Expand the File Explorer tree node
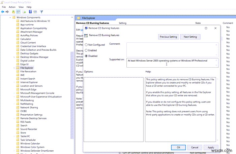The width and height of the screenshot is (236, 154). point(14,68)
